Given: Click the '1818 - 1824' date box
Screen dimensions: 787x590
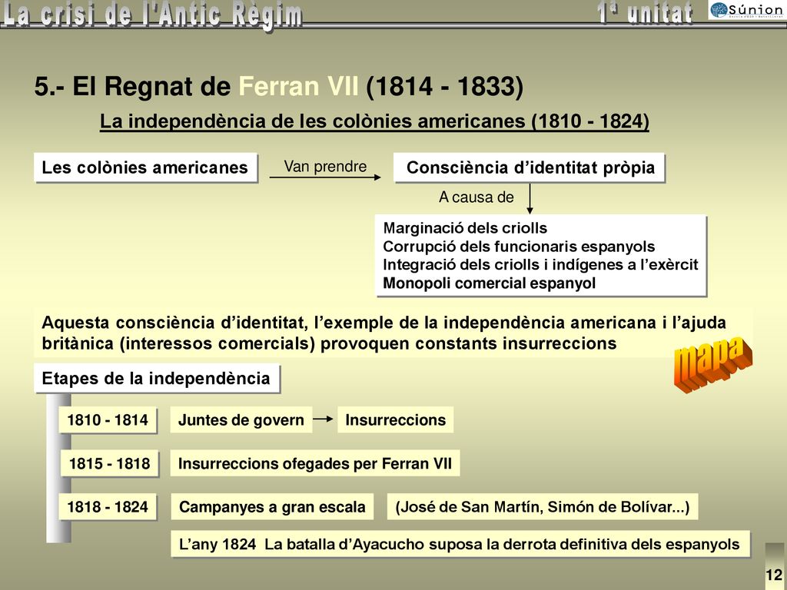Looking at the screenshot, I should coord(108,507).
